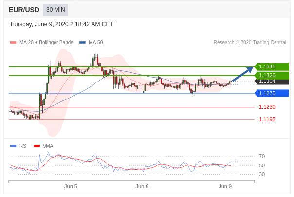
Task: Click the 9MA legend label
Action: 48,146
